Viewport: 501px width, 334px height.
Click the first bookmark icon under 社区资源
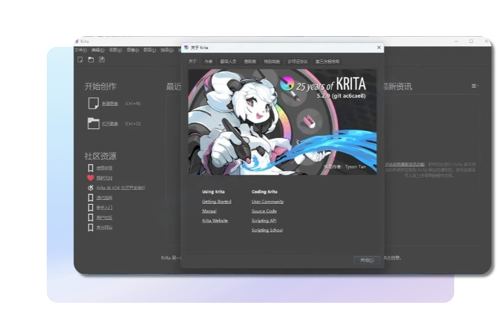coord(90,168)
